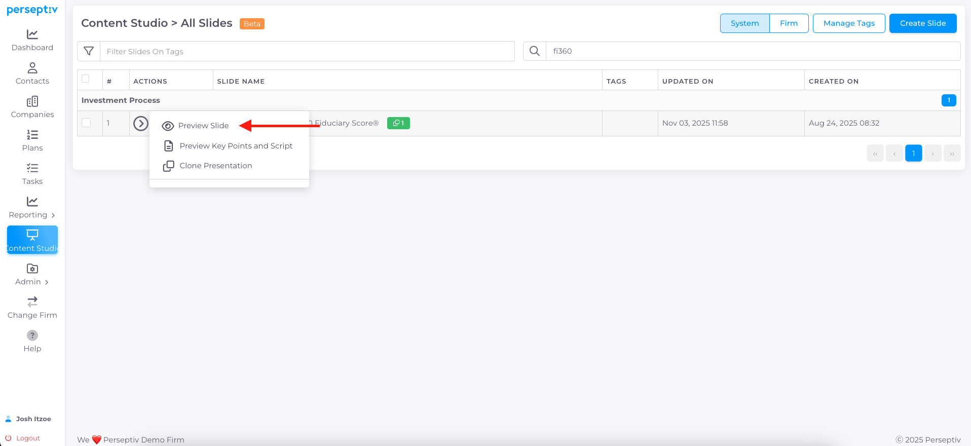Open the Tasks section
The height and width of the screenshot is (446, 971).
[x=32, y=174]
